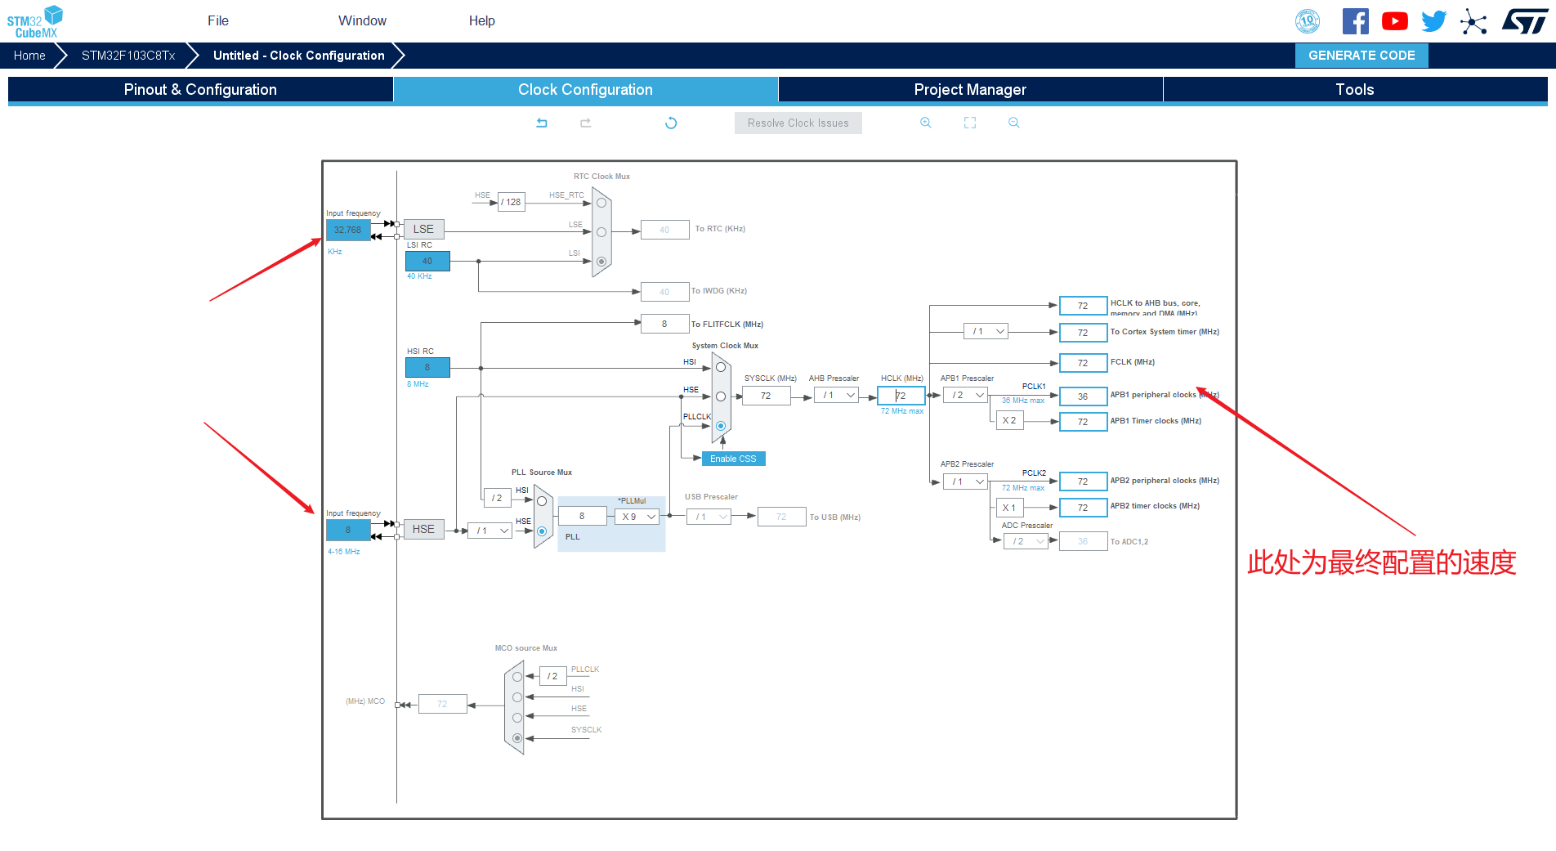Open the APB1 Prescaler dropdown
The image size is (1556, 851).
pyautogui.click(x=965, y=396)
